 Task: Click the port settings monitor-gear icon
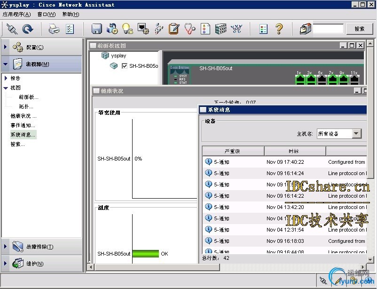pyautogui.click(x=143, y=29)
